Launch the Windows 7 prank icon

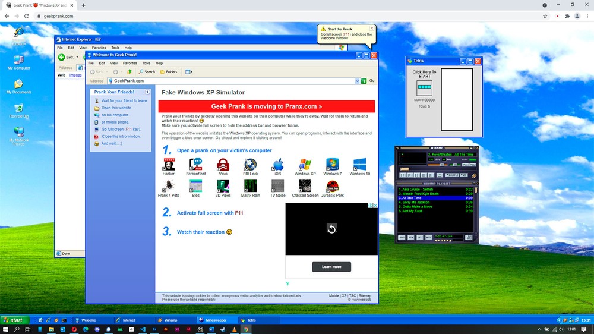332,167
